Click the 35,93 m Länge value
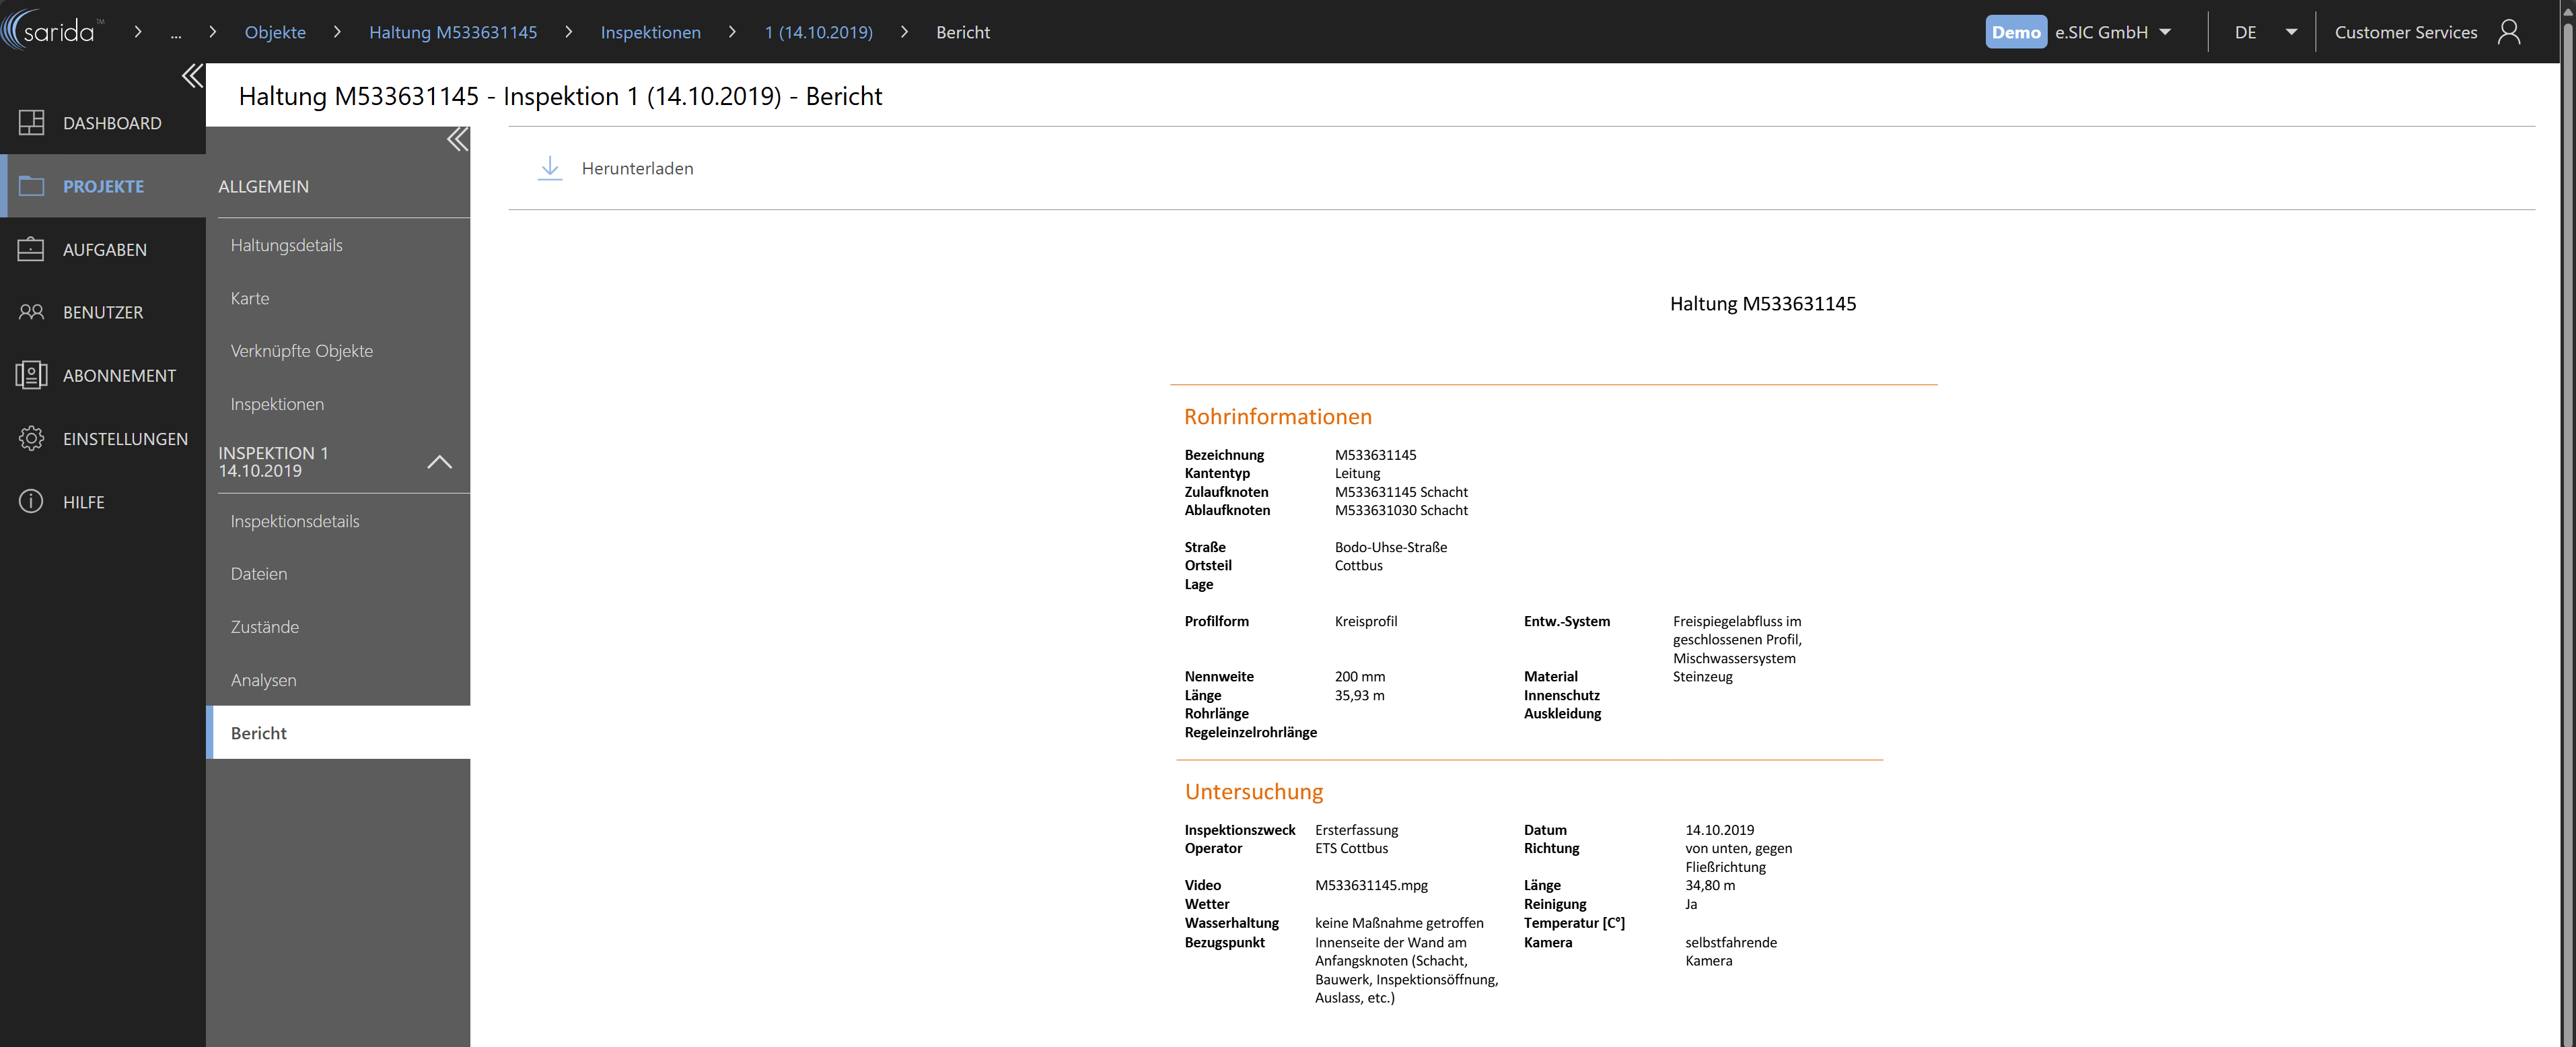This screenshot has height=1047, width=2576. [x=1359, y=695]
